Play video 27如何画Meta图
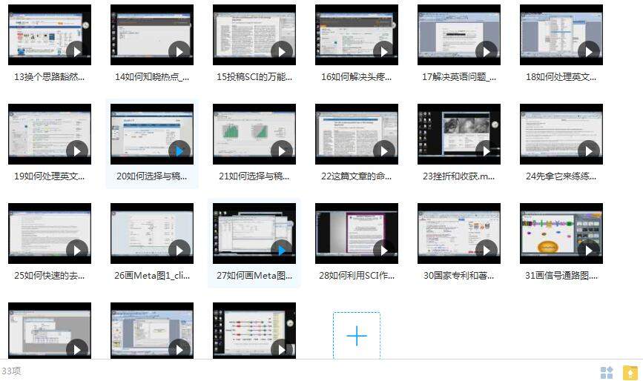The width and height of the screenshot is (643, 381). click(x=282, y=251)
